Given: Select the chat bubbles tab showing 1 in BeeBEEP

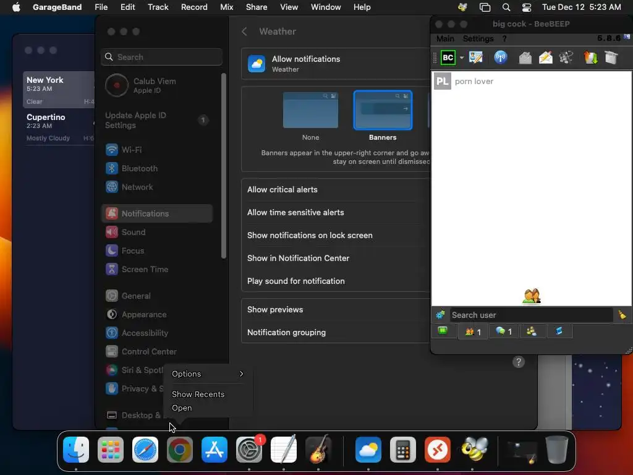Looking at the screenshot, I should [503, 332].
